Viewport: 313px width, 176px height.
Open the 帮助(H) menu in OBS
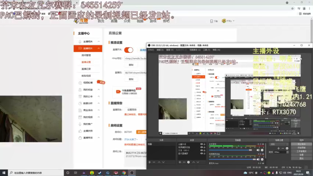tap(216, 50)
